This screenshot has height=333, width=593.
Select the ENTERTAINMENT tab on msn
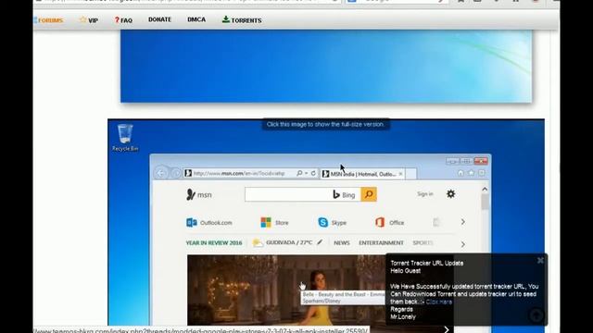click(381, 242)
